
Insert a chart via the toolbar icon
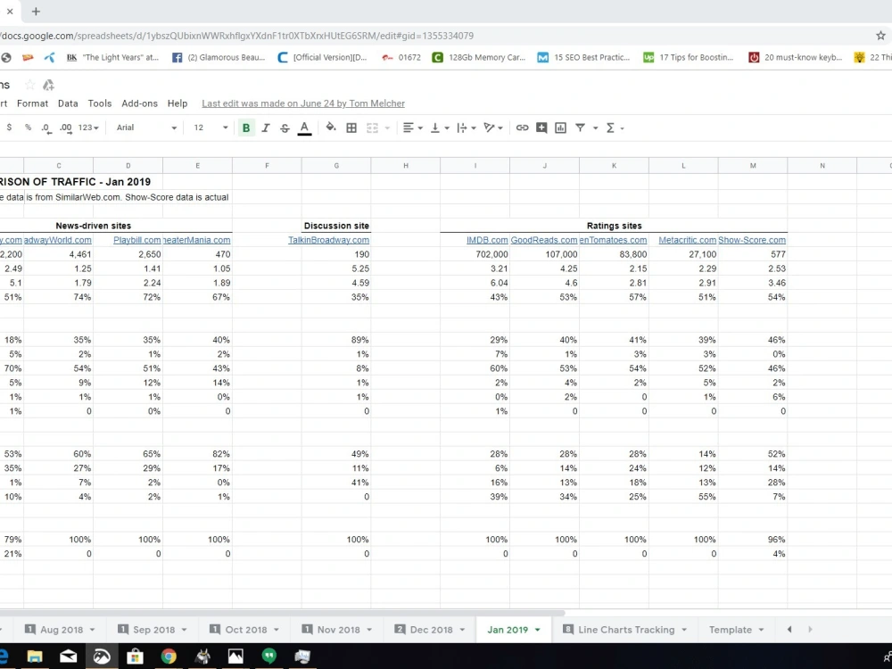click(x=561, y=128)
